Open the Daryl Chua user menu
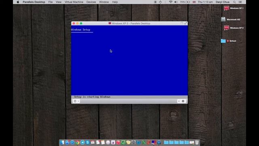Viewport: 259px width, 146px height. coord(223,2)
